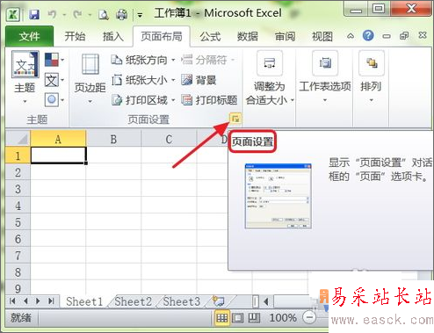Switch to the 公式 tab
Viewport: 434px width, 333px height.
pos(210,36)
